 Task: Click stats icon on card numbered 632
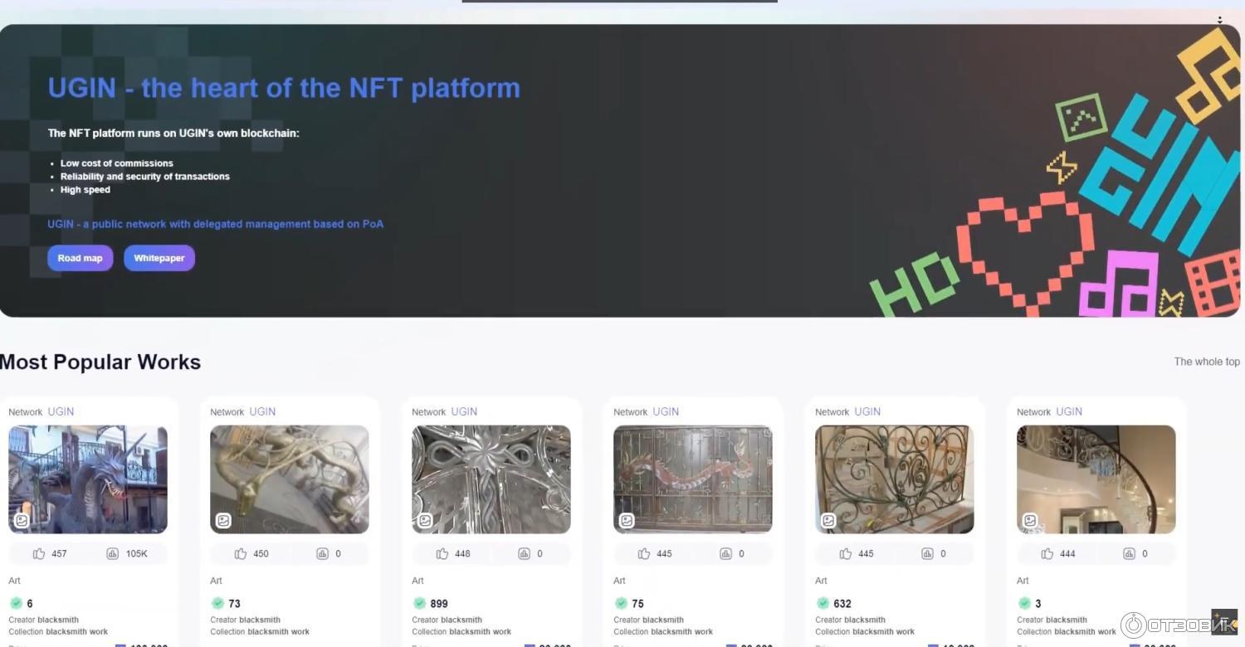click(928, 553)
